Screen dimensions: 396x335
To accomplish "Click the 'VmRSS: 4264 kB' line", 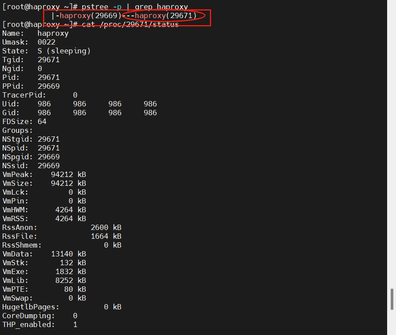I will point(44,219).
